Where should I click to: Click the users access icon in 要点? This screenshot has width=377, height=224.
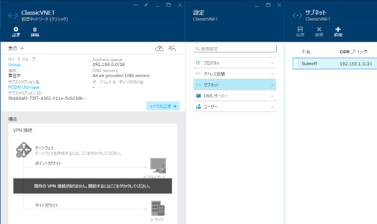pos(172,48)
